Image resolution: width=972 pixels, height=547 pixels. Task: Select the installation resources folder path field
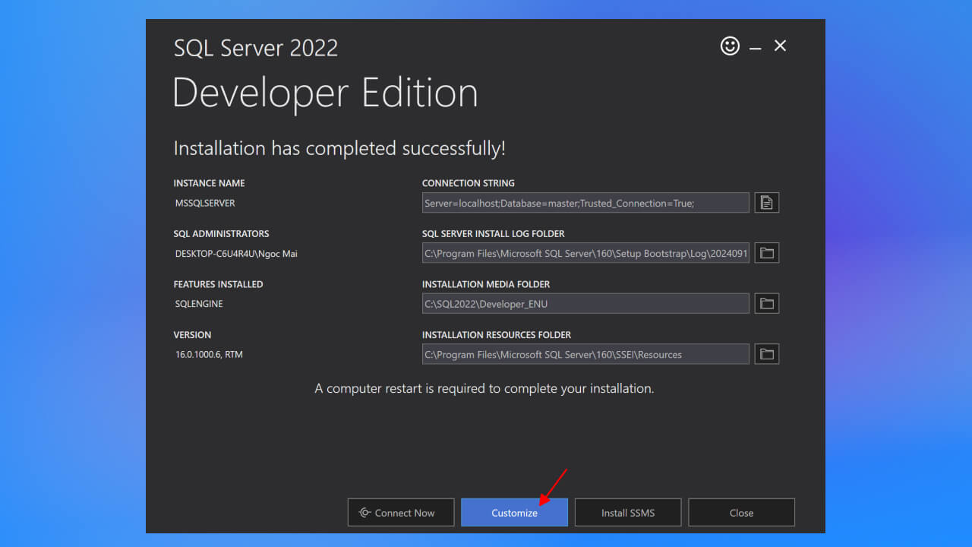click(585, 354)
